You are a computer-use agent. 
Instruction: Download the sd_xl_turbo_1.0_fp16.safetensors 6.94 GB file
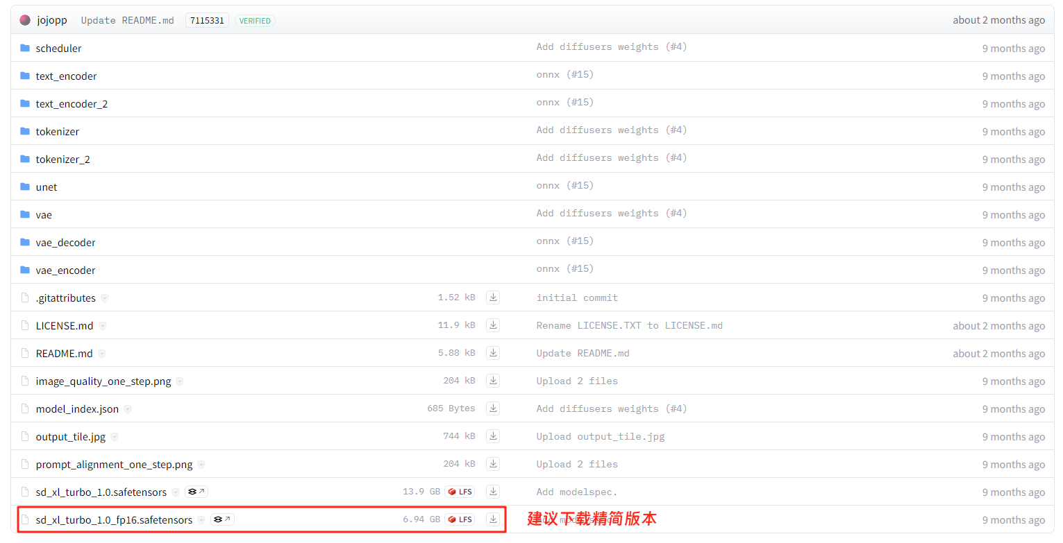[493, 519]
